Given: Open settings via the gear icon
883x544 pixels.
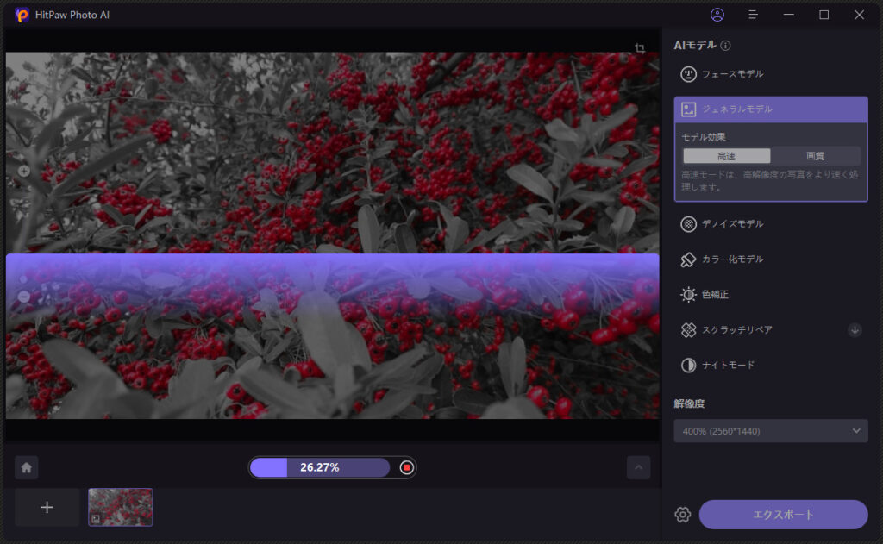Looking at the screenshot, I should 683,515.
